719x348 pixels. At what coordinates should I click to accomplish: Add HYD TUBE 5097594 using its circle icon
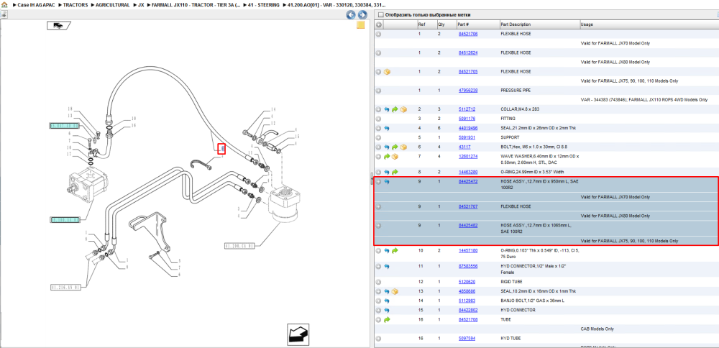[x=379, y=339]
